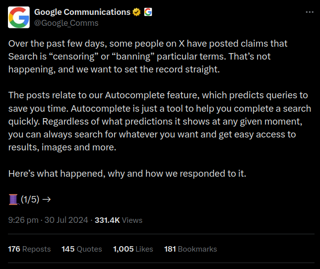Click the Google profile avatar
The image size is (320, 269).
coord(18,17)
